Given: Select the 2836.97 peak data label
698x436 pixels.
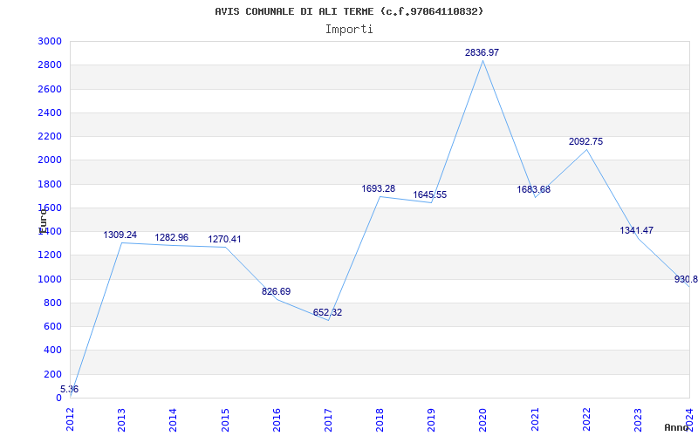Looking at the screenshot, I should click(x=482, y=52).
